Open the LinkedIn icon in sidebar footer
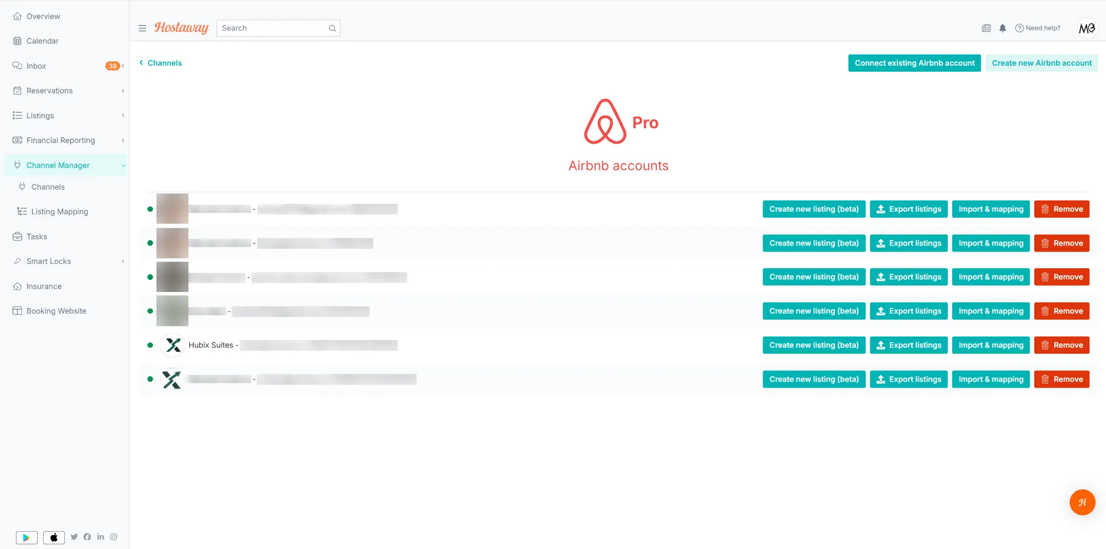Image resolution: width=1106 pixels, height=549 pixels. (101, 537)
